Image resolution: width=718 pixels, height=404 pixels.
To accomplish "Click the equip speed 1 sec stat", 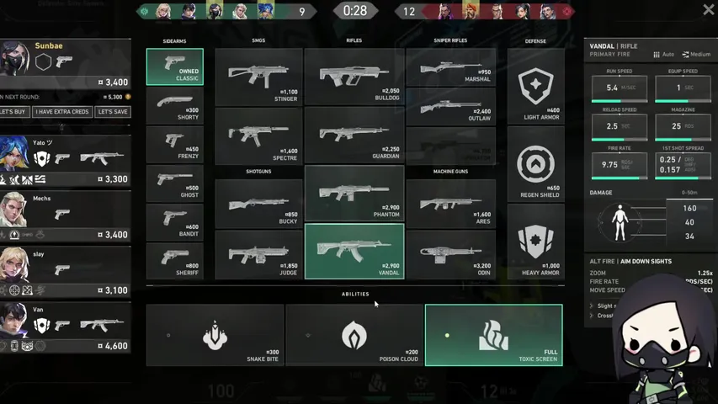I will coord(683,88).
